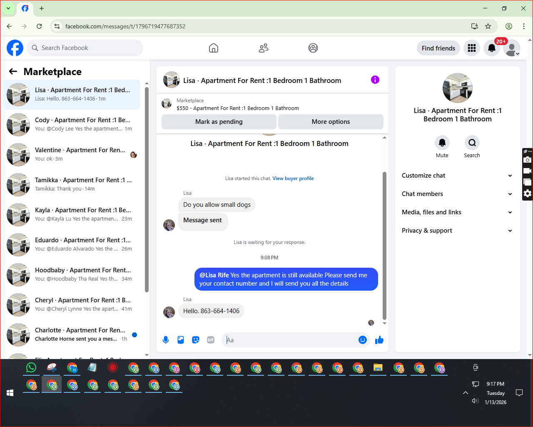Open Cody apartment conversation
Image resolution: width=533 pixels, height=427 pixels.
click(72, 125)
